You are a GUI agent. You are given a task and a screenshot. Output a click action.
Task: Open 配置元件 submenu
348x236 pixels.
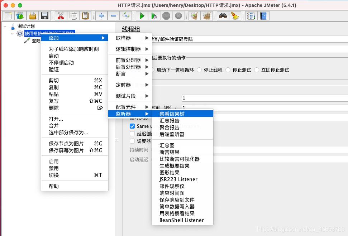[x=130, y=107]
